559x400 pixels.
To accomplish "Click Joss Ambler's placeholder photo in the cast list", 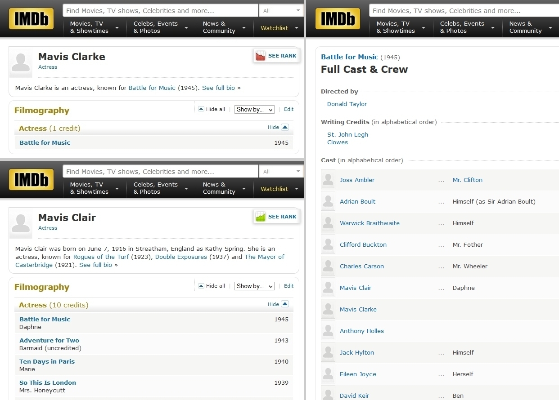I will pyautogui.click(x=328, y=180).
